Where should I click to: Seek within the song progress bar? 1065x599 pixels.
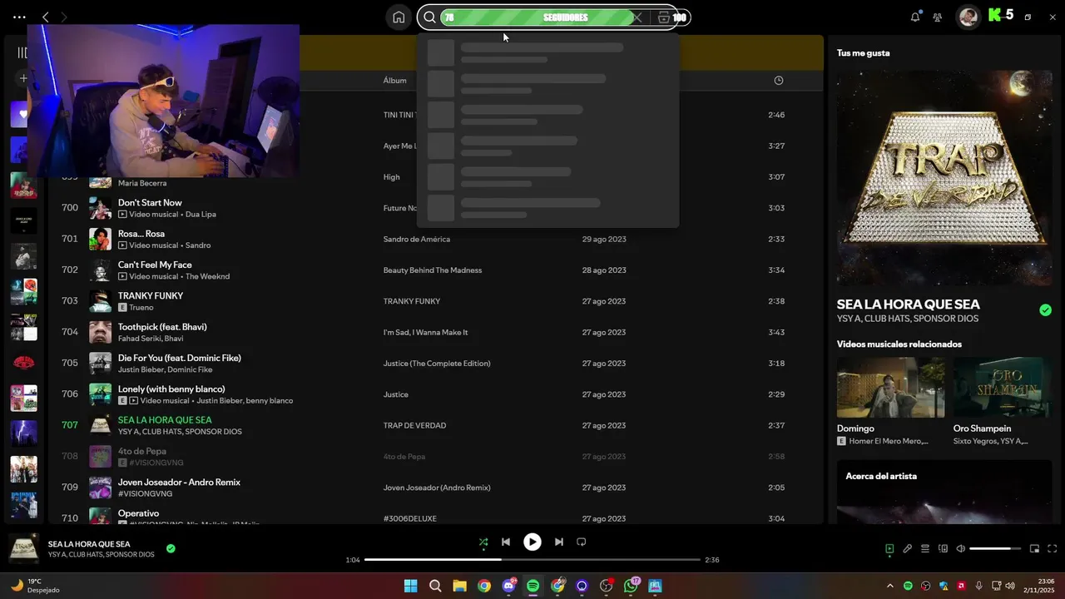[532, 560]
